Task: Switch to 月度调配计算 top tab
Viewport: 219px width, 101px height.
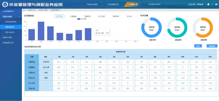Action: [113, 4]
